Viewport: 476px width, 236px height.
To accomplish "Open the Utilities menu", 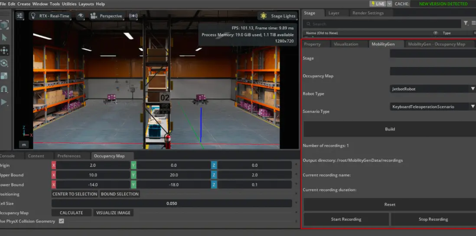I will point(69,4).
